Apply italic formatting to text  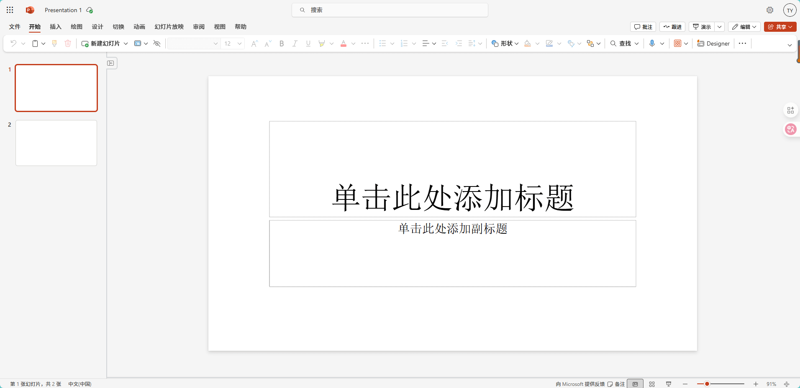click(x=295, y=43)
